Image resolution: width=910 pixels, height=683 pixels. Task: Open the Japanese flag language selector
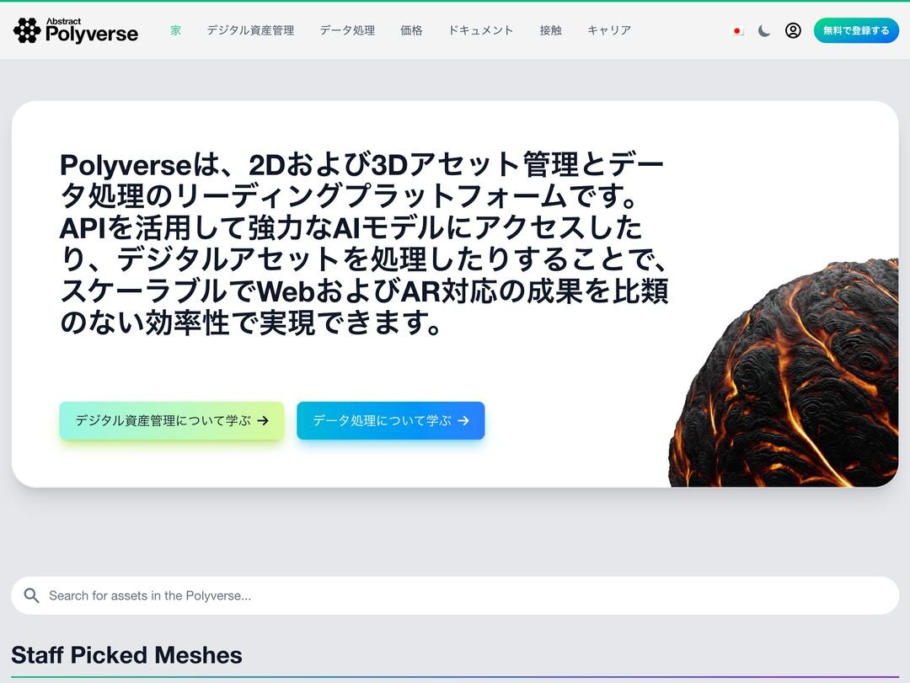point(737,31)
